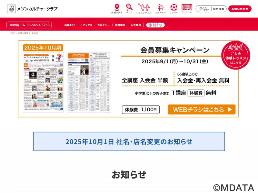
Task: Open the 採用情報 recruitment button
Action: click(211, 9)
